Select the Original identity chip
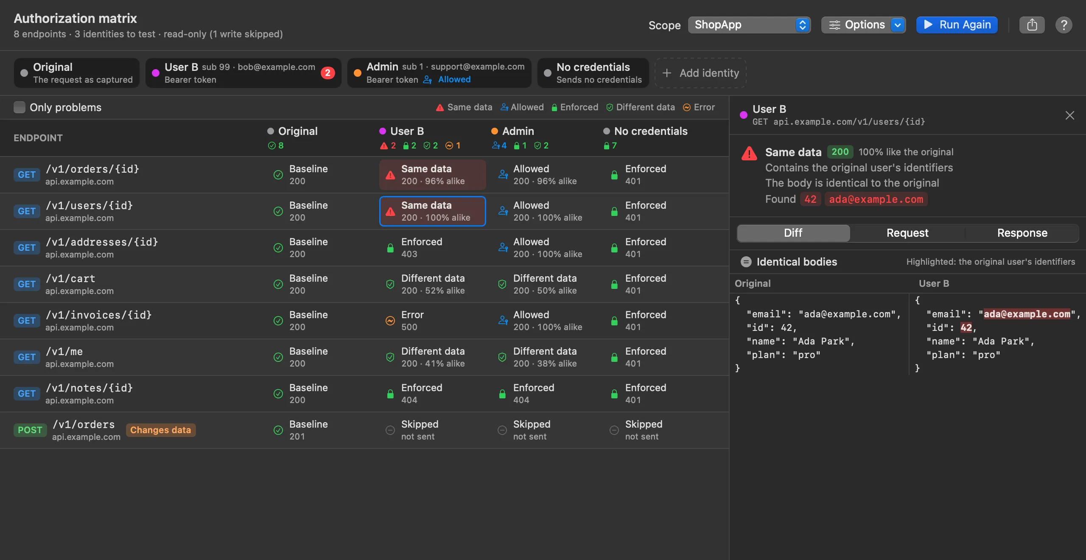This screenshot has width=1086, height=560. tap(76, 73)
